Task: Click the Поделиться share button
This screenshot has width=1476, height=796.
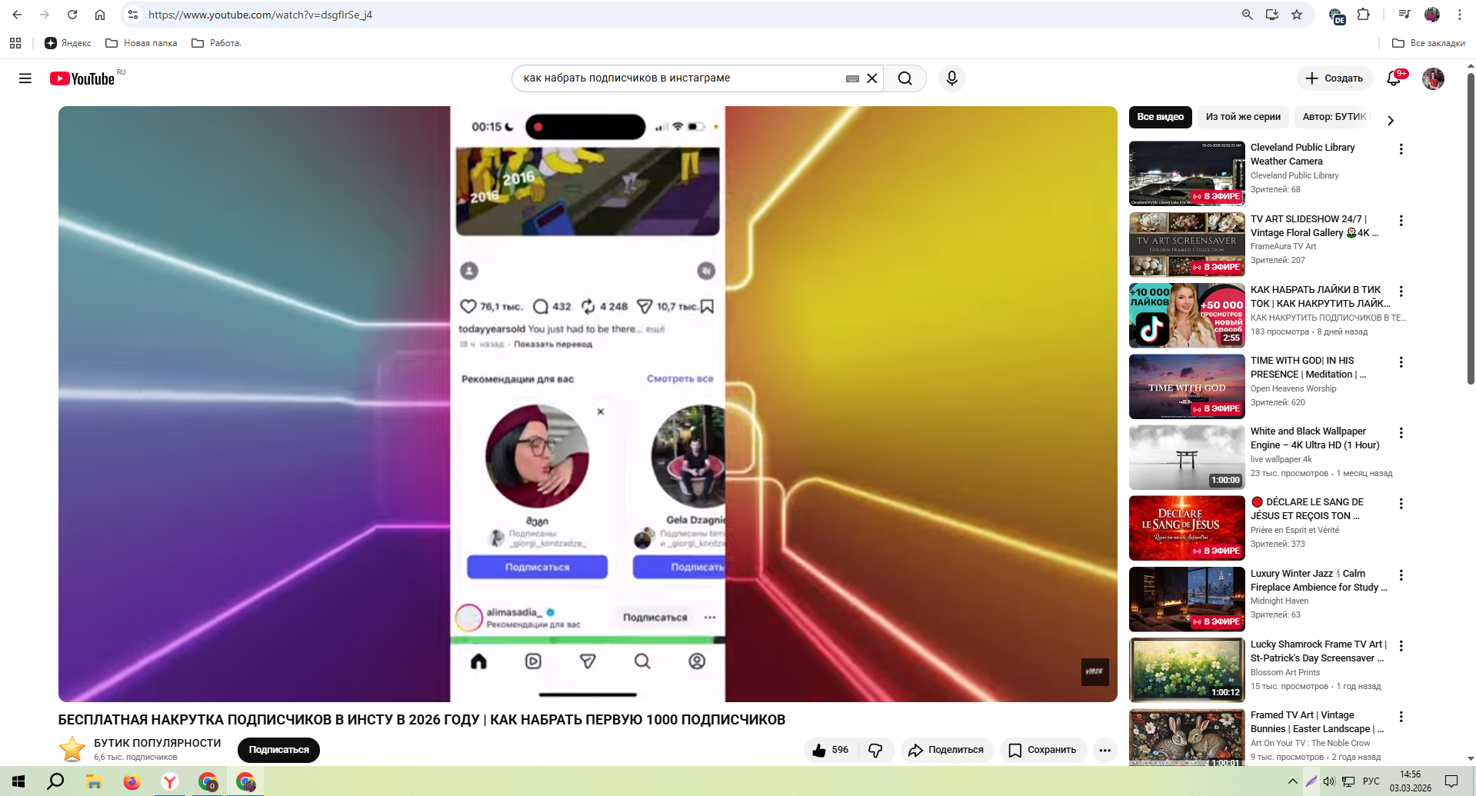Action: coord(947,750)
